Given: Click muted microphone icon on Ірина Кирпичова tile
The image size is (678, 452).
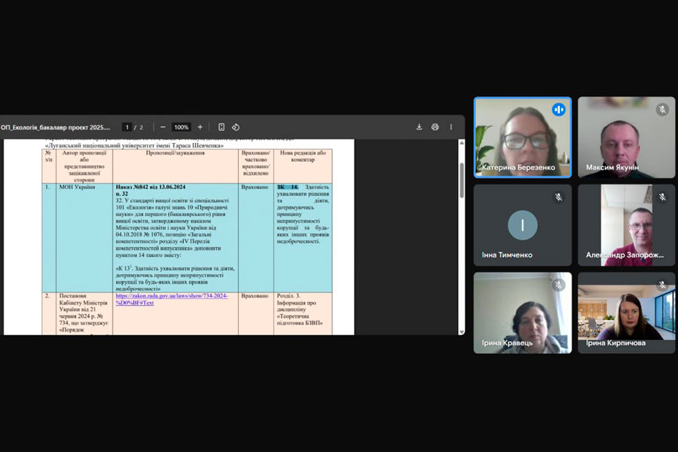Looking at the screenshot, I should click(662, 285).
